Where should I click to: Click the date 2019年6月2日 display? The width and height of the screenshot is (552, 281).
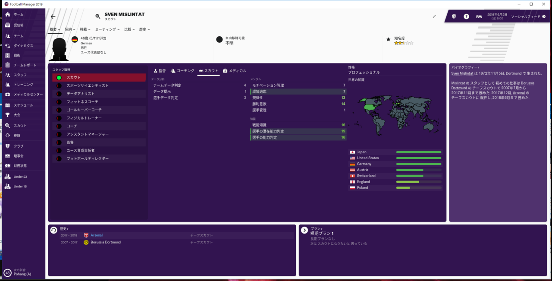(x=496, y=14)
